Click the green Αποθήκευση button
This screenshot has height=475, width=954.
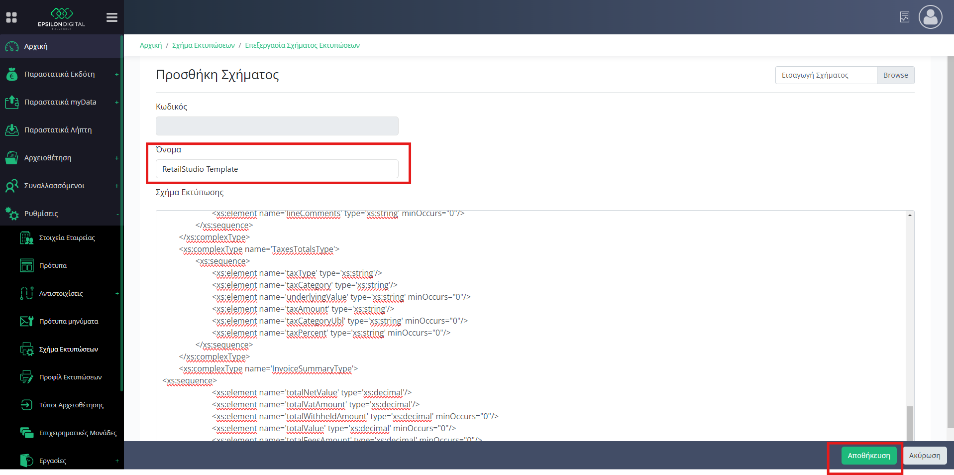tap(868, 456)
